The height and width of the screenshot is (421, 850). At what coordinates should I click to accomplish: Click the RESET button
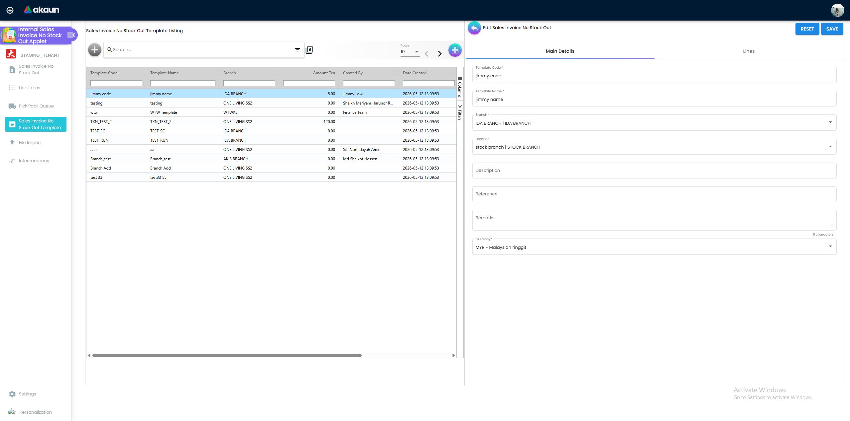[x=807, y=29]
